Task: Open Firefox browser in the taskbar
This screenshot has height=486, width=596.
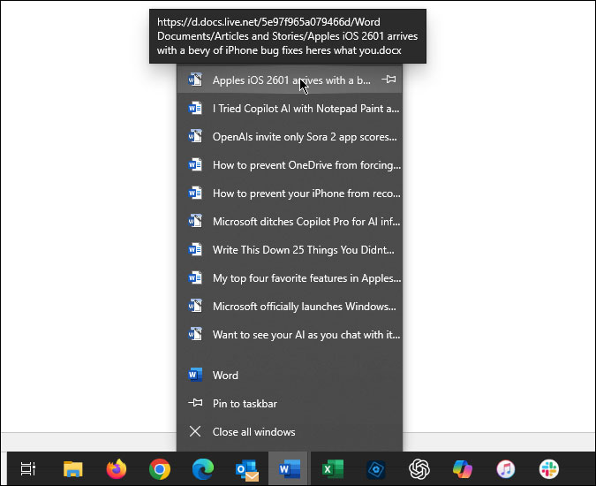Action: (116, 469)
